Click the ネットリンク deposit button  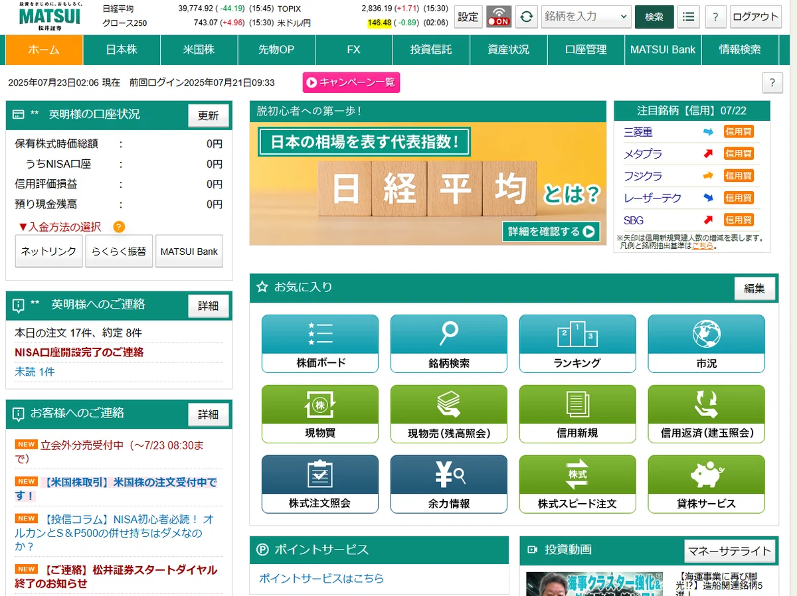(48, 252)
